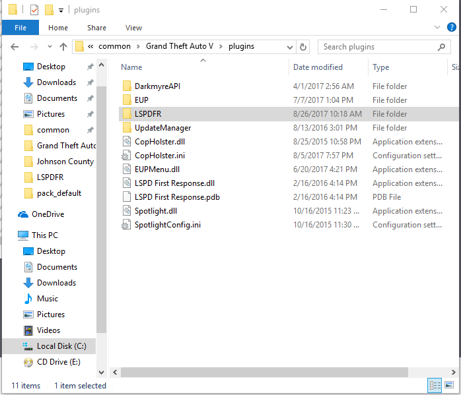This screenshot has width=461, height=395.
Task: Open the View ribbon tab
Action: (133, 28)
